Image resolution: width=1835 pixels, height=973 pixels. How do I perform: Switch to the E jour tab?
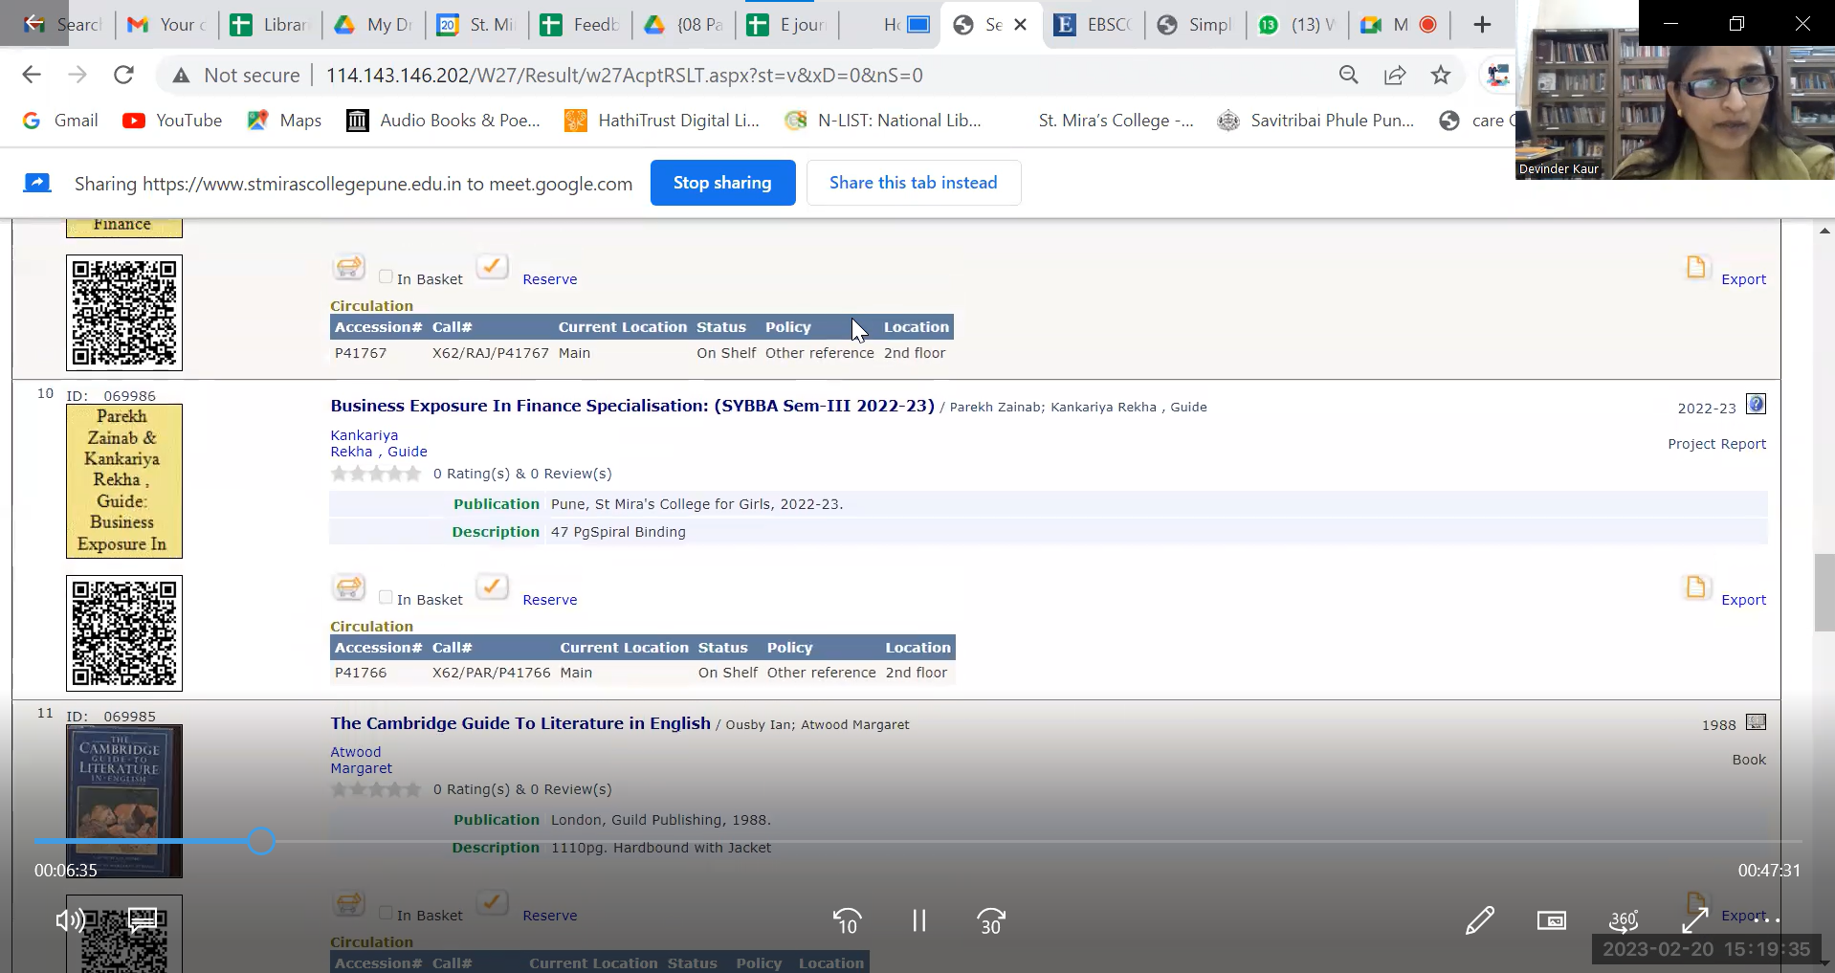click(x=786, y=25)
